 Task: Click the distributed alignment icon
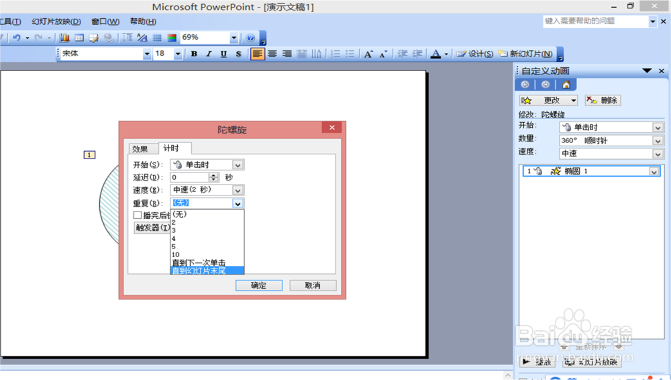(302, 54)
